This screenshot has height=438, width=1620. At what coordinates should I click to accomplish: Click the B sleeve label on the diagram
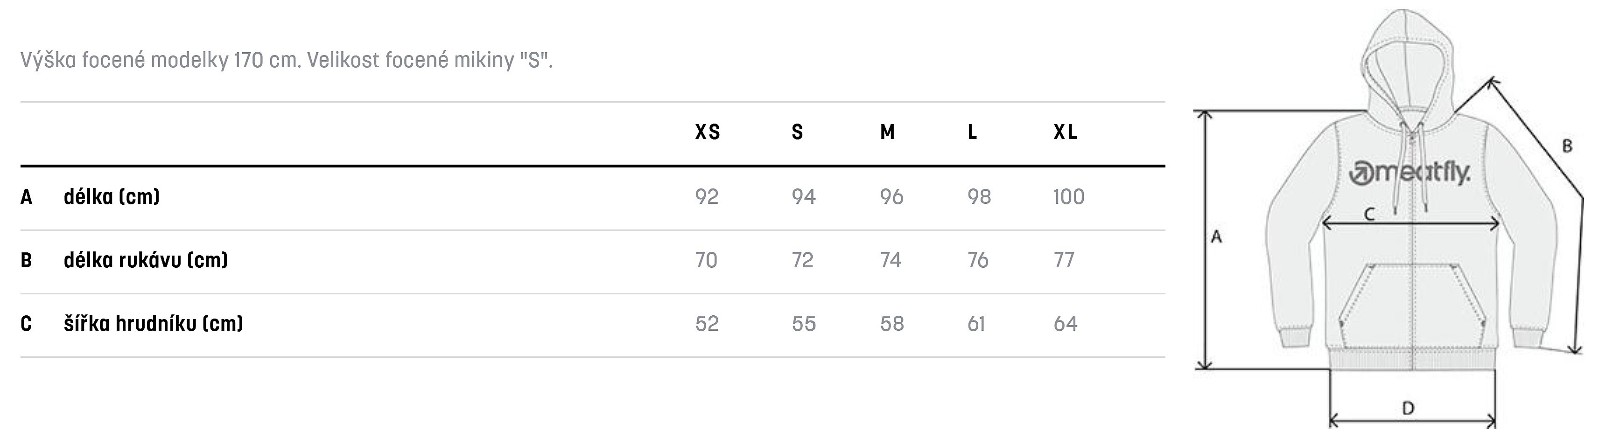pyautogui.click(x=1567, y=146)
